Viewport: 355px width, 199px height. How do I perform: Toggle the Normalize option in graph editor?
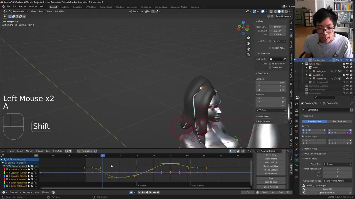pyautogui.click(x=86, y=151)
